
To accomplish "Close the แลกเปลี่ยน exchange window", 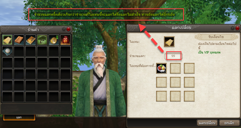I will pos(237,28).
